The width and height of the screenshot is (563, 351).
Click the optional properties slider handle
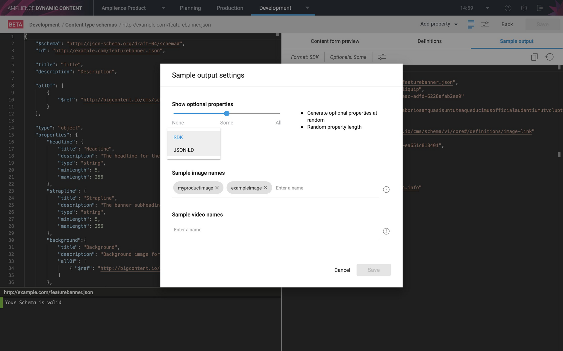[227, 114]
